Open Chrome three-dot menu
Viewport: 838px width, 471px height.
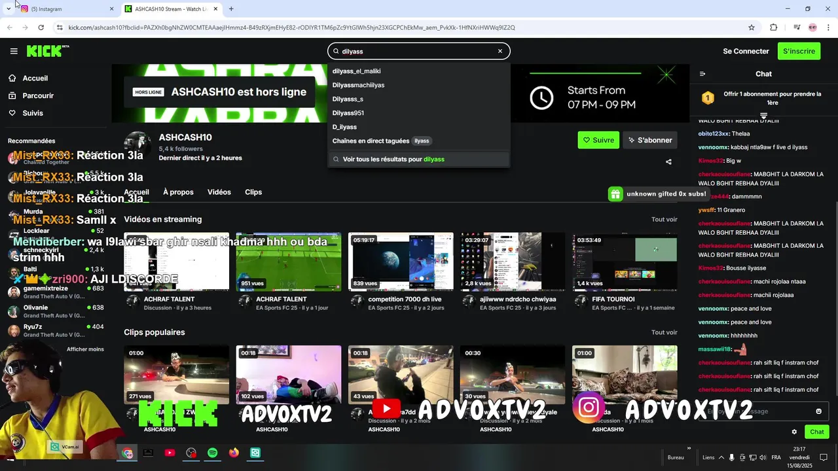pyautogui.click(x=829, y=27)
